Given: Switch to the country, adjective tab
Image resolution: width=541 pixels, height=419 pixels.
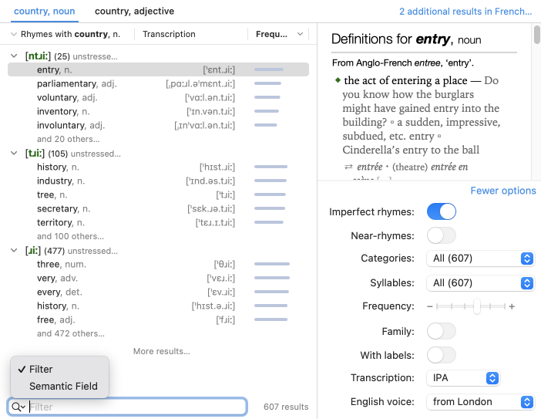Looking at the screenshot, I should pyautogui.click(x=134, y=12).
